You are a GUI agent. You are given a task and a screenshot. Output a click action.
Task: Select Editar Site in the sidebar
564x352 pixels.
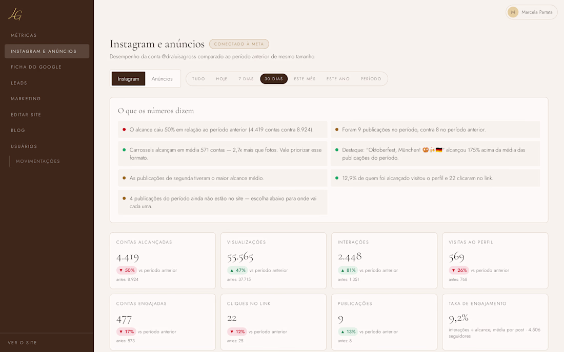click(26, 115)
